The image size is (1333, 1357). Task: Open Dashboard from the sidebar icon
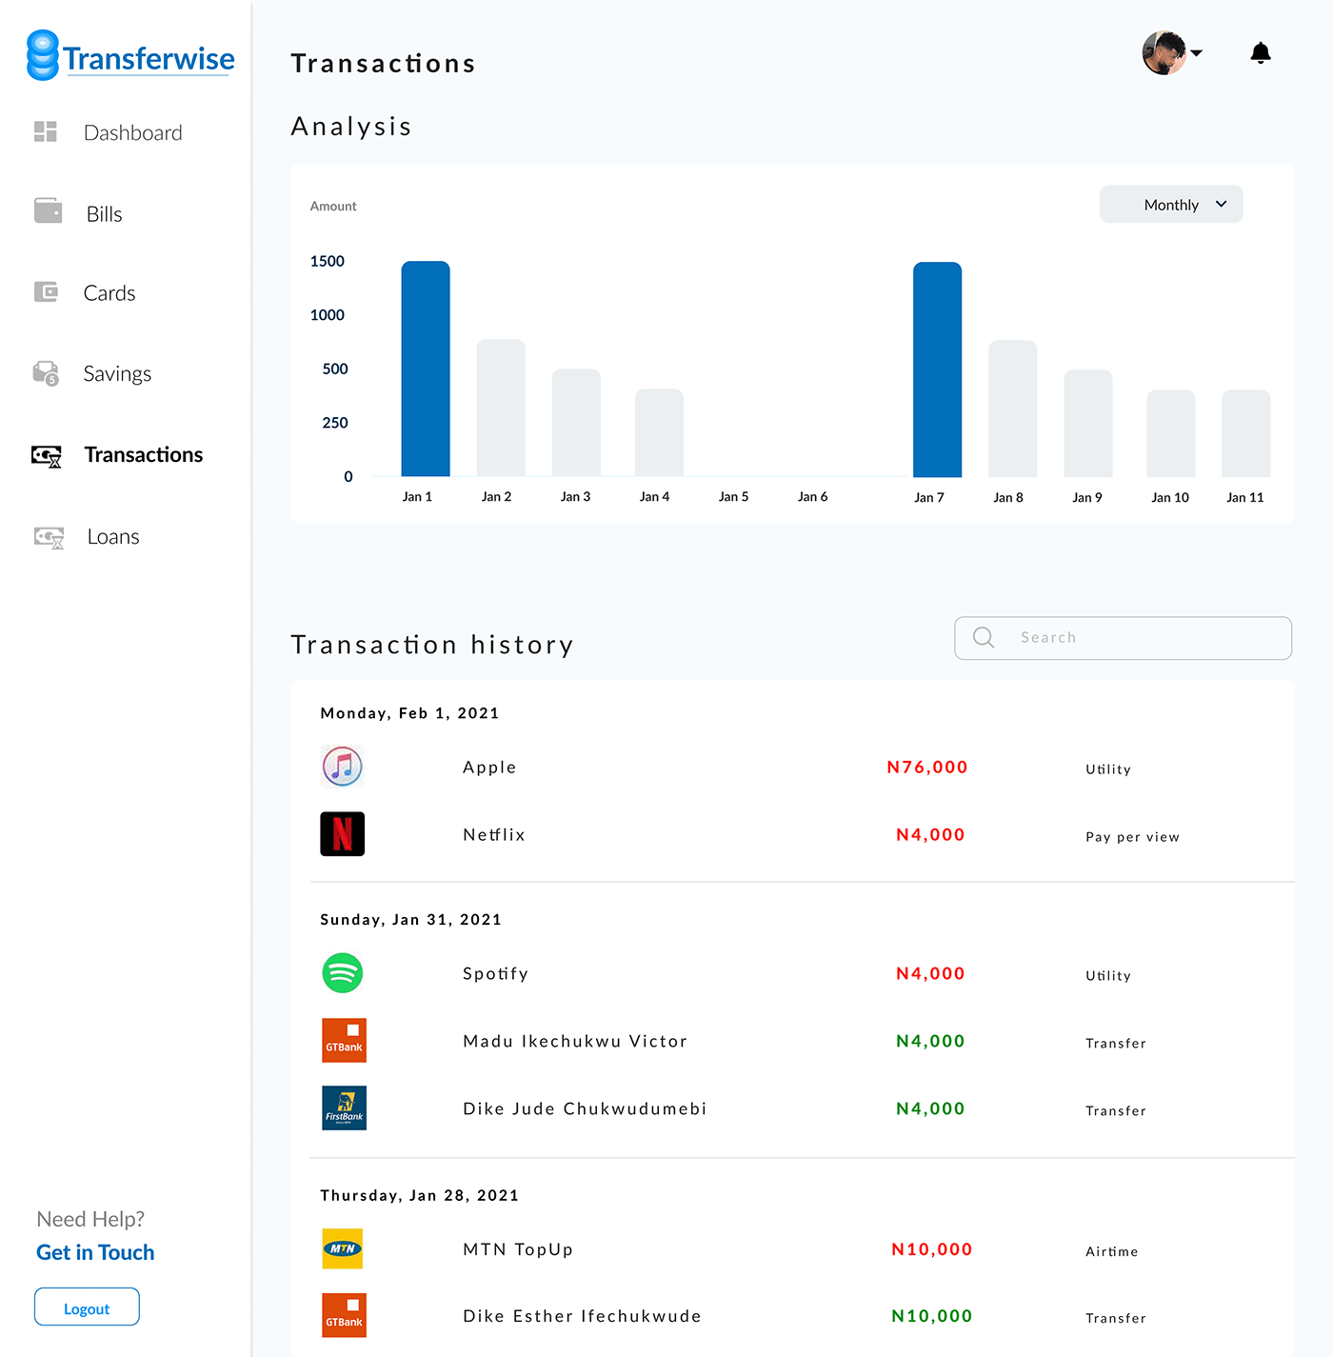pos(46,131)
